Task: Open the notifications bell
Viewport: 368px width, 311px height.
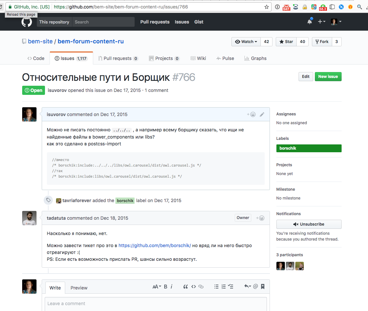Action: coord(310,22)
